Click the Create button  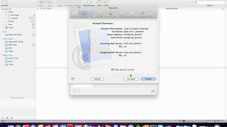click(148, 79)
